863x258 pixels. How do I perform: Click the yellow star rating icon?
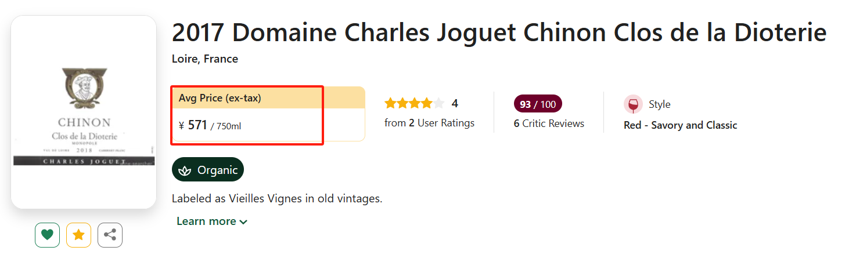point(78,235)
